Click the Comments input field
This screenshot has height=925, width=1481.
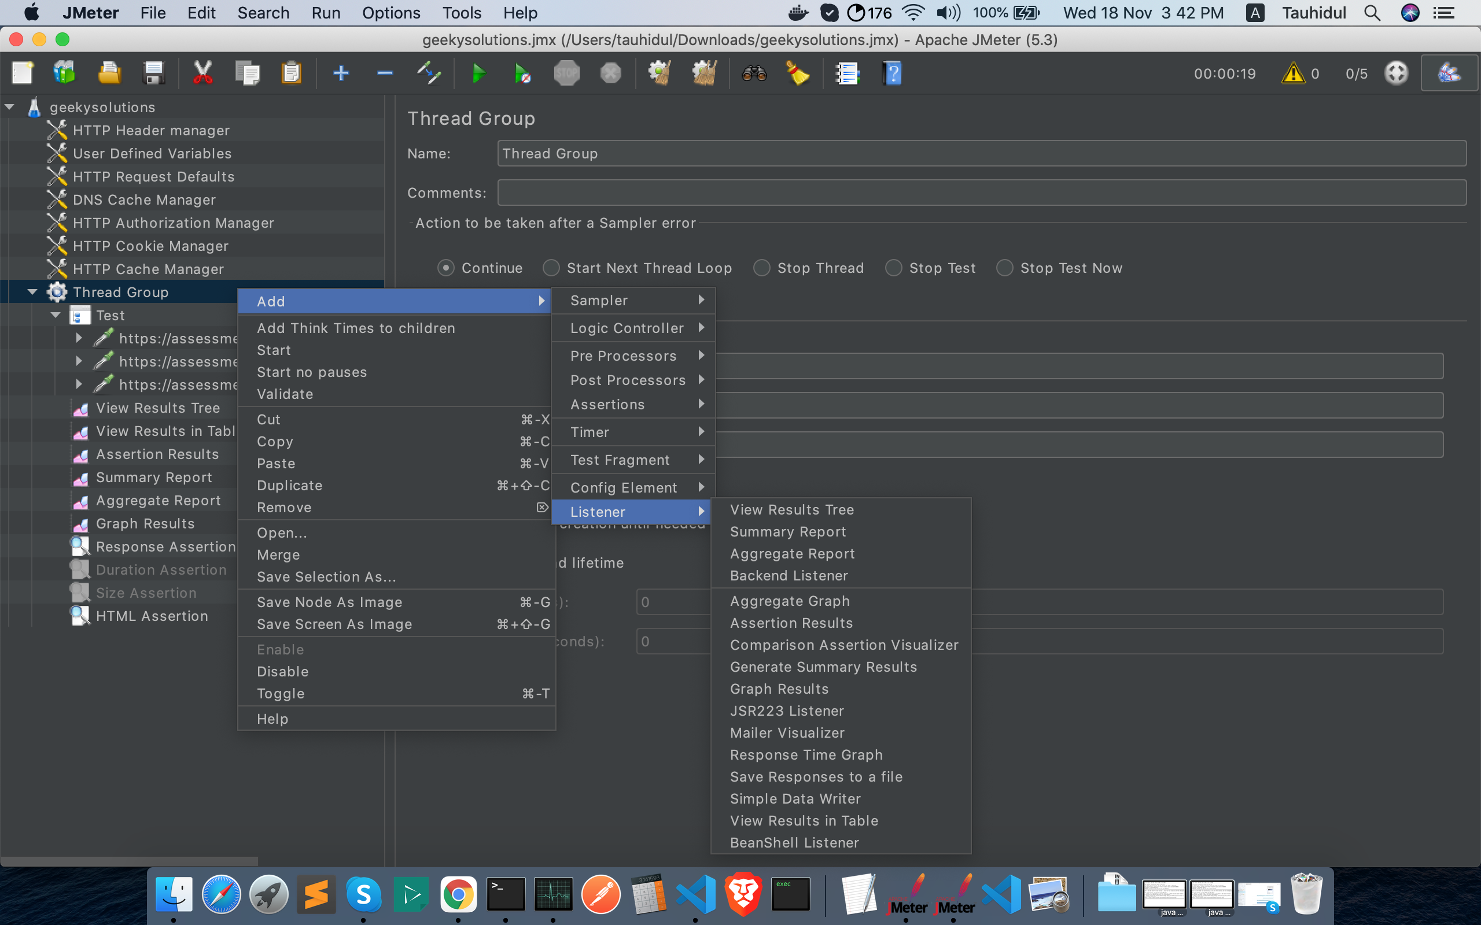tap(982, 193)
